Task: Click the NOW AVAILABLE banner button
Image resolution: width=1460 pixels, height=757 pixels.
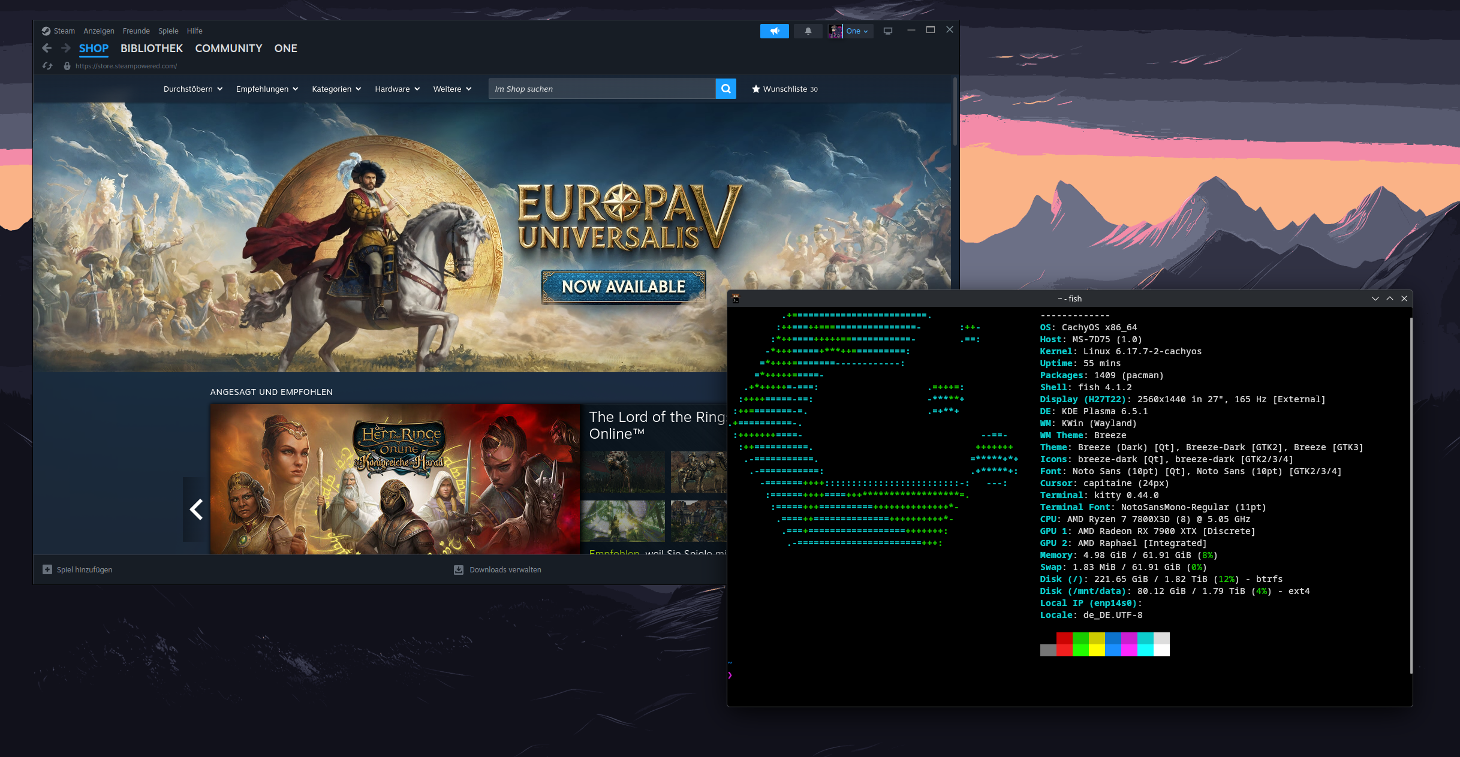Action: (624, 286)
